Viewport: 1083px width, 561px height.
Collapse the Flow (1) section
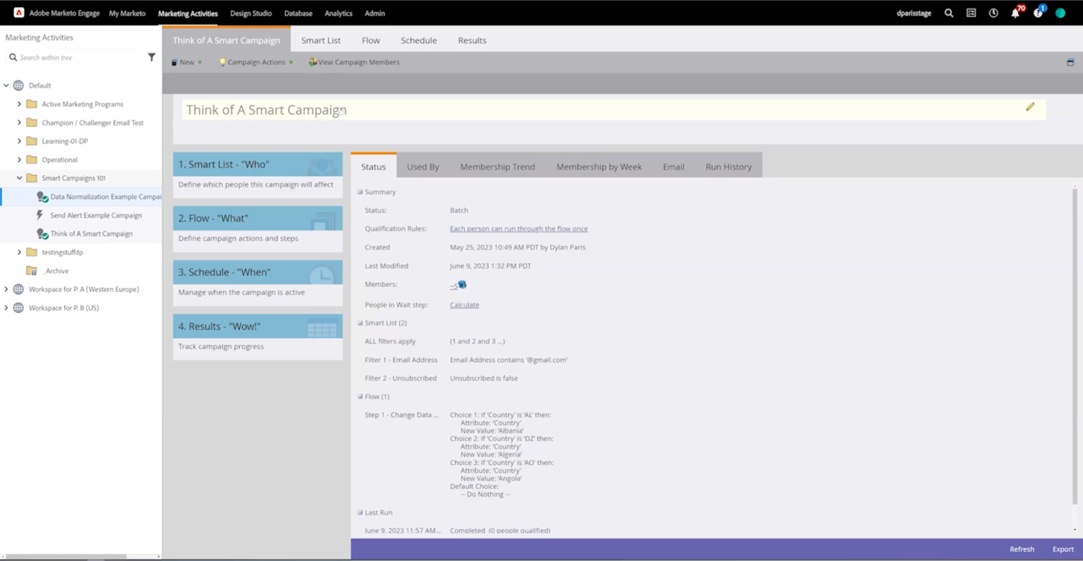pyautogui.click(x=360, y=396)
